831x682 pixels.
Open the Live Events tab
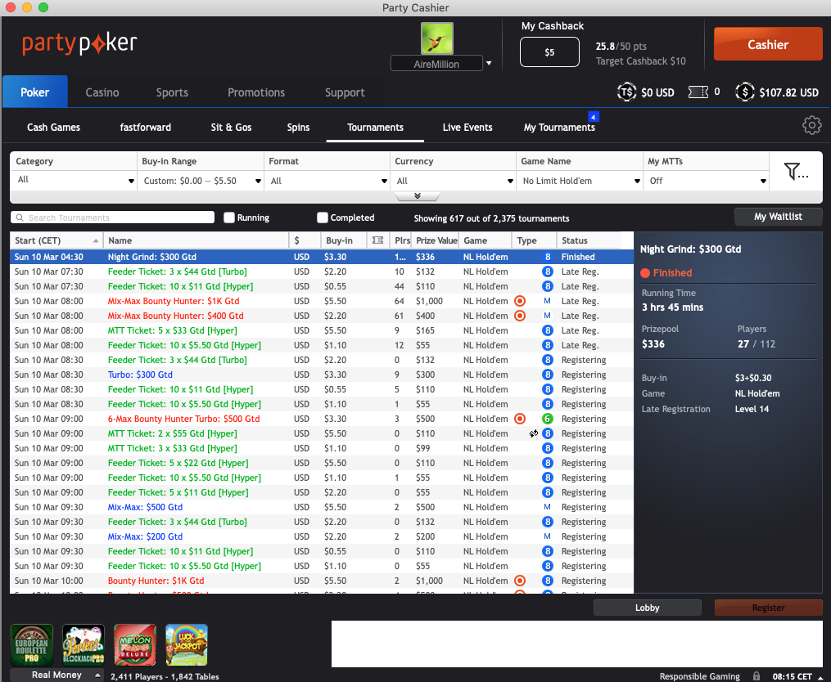[467, 127]
